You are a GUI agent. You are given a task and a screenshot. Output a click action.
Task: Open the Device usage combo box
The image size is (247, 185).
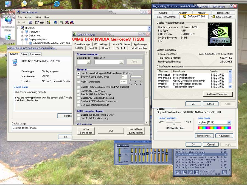pos(42,128)
